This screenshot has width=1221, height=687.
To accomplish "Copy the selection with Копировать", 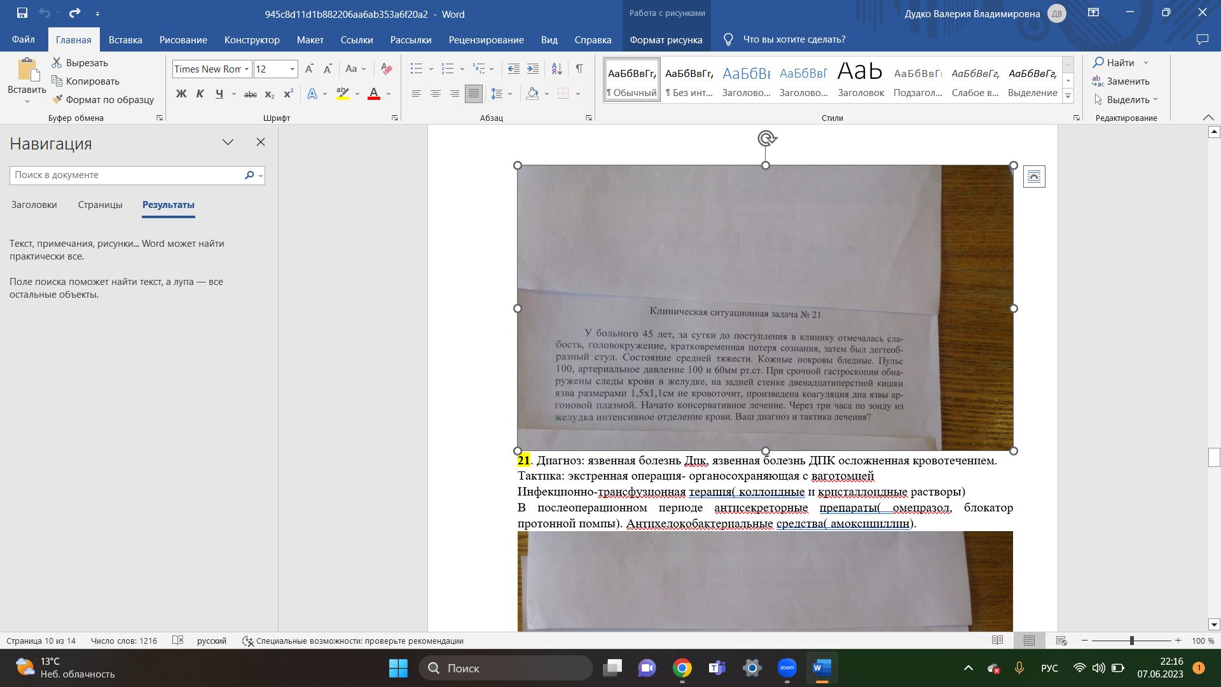I will [86, 81].
